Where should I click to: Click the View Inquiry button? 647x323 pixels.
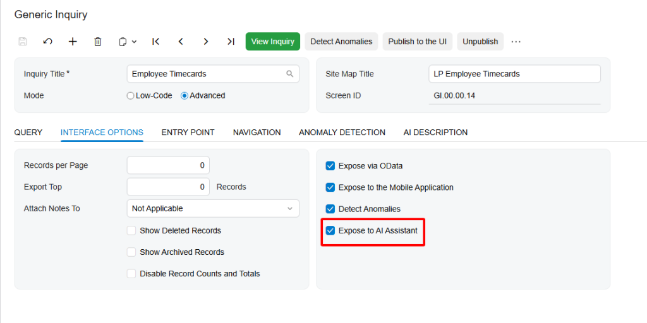click(x=273, y=42)
